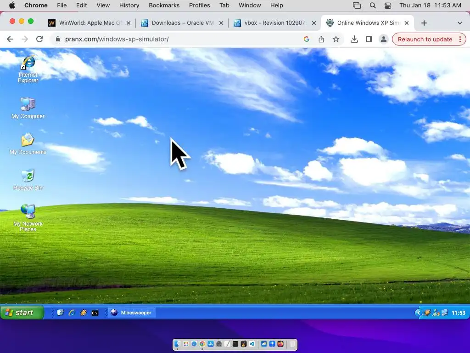Open the Window menu
The height and width of the screenshot is (353, 470).
[250, 6]
